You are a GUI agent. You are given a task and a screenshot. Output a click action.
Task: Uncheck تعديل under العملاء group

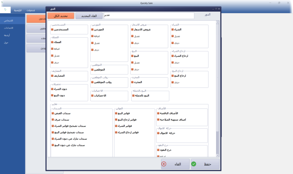(52, 56)
